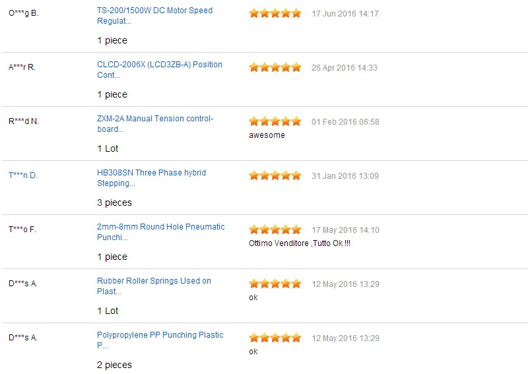Open CLCD-2006X (LCD3ZB-A) Position Controller link
Image resolution: width=528 pixels, height=374 pixels.
pyautogui.click(x=159, y=69)
